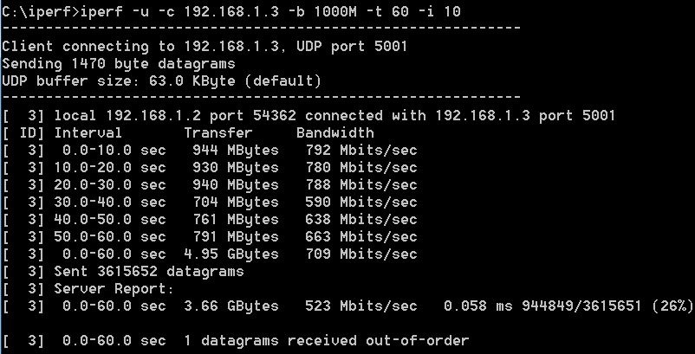Click the 4.95 GBytes total transfer

pyautogui.click(x=231, y=254)
